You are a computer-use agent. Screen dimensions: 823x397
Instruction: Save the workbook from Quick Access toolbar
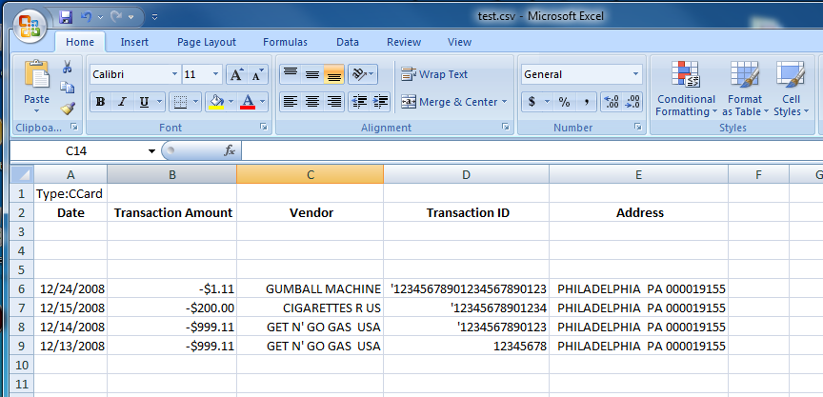coord(66,17)
